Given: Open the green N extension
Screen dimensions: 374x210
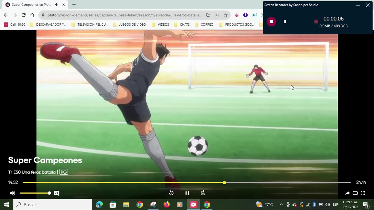Looking at the screenshot, I should 254,15.
